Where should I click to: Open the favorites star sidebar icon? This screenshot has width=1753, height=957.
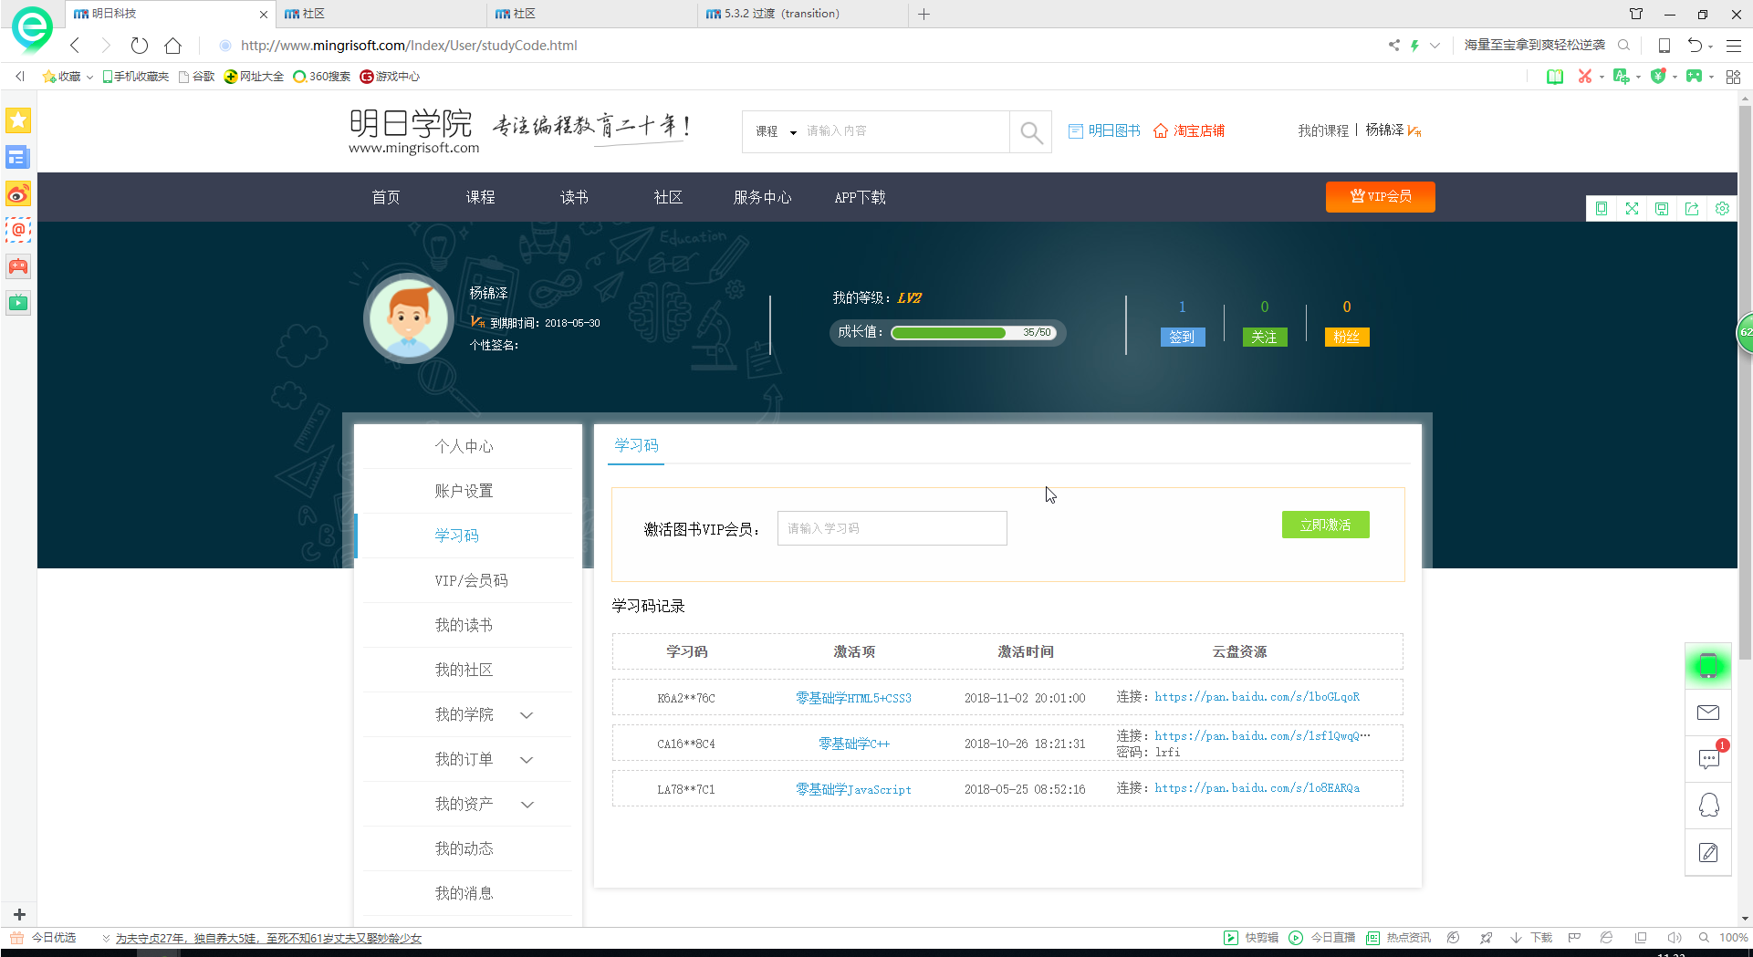click(18, 120)
